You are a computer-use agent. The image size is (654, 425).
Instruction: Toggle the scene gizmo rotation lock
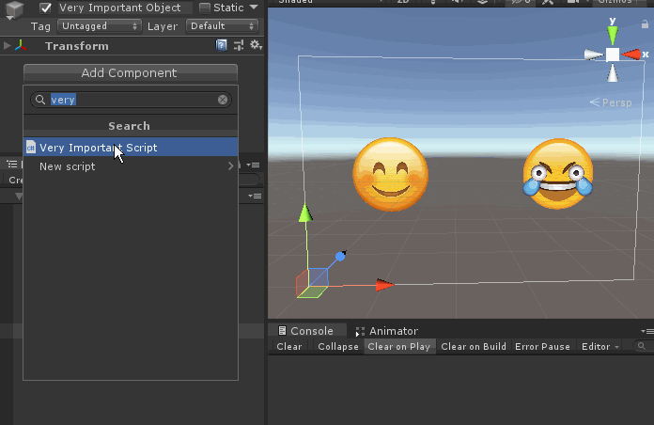tap(645, 24)
